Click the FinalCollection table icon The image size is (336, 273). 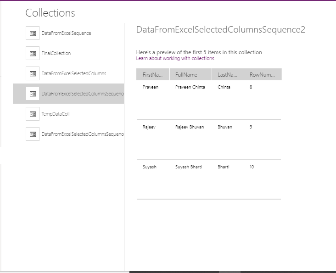point(33,53)
